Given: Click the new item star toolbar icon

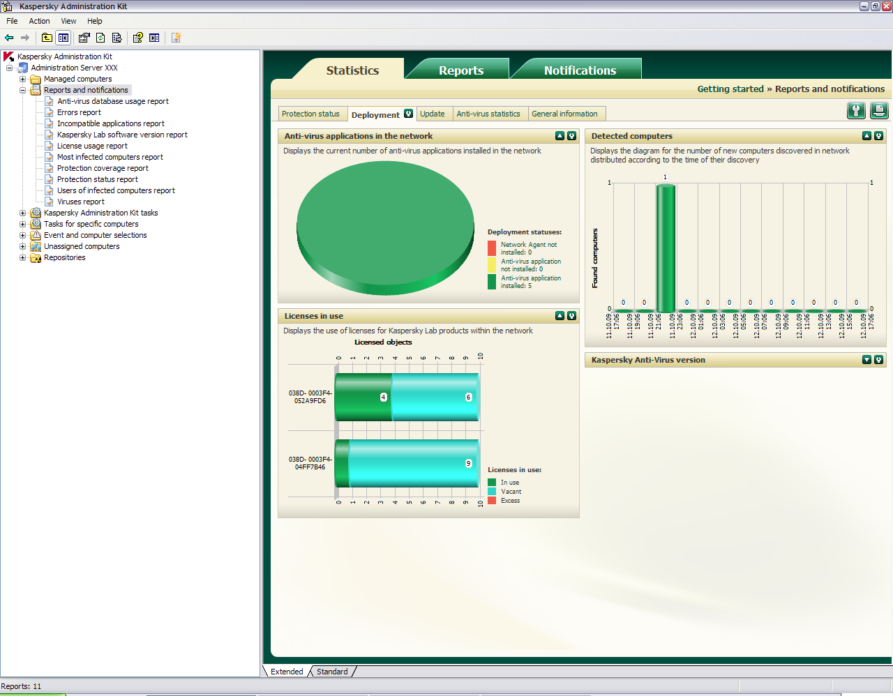Looking at the screenshot, I should tap(176, 38).
